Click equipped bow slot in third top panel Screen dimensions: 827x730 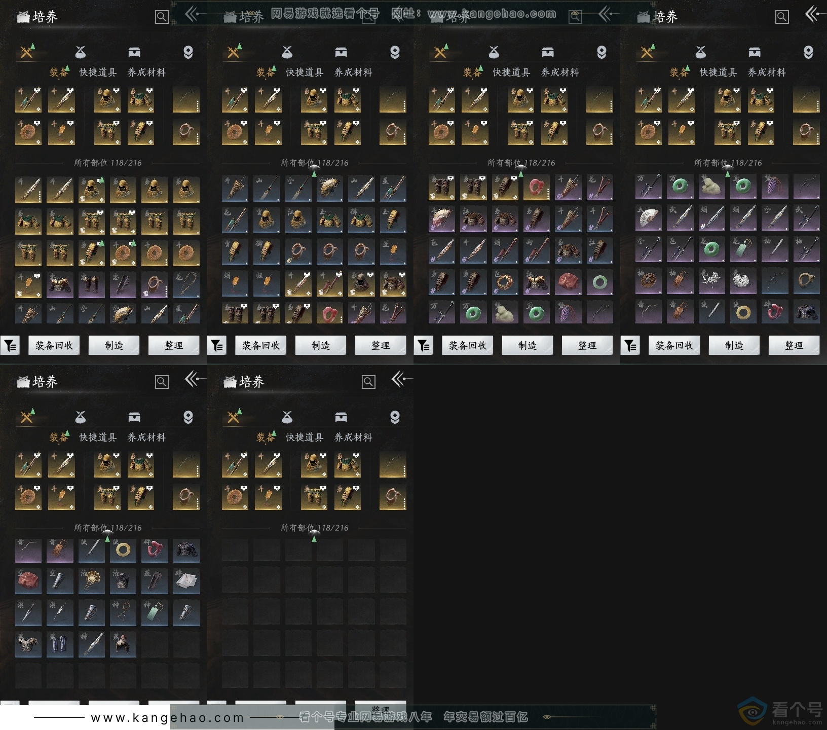point(599,99)
